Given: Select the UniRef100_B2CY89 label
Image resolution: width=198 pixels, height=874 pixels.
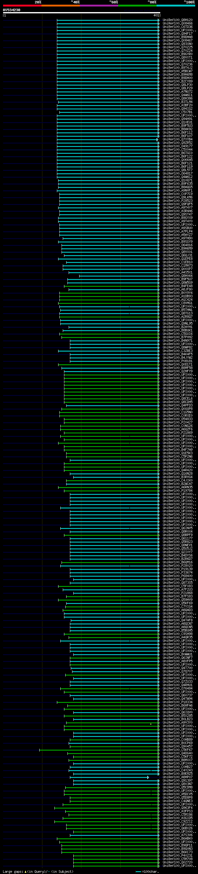Looking at the screenshot, I should point(177,82).
